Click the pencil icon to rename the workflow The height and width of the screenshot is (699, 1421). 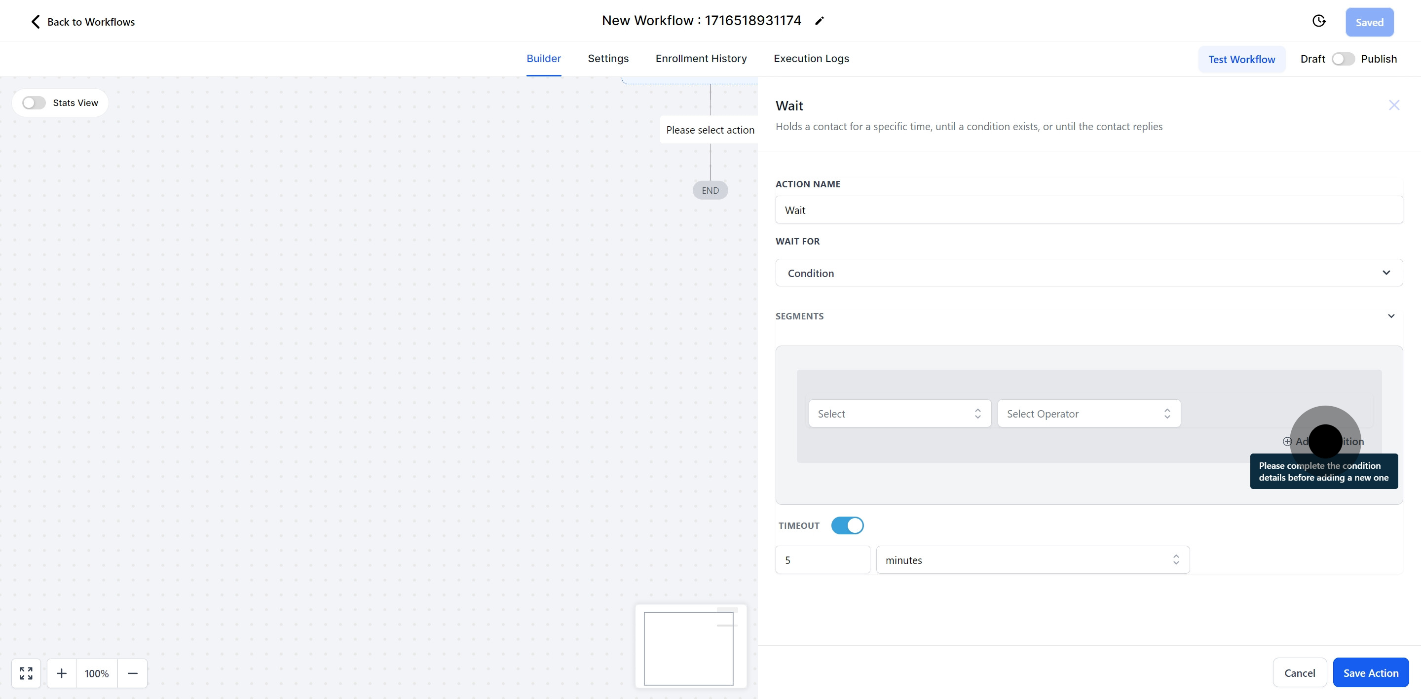pos(819,21)
